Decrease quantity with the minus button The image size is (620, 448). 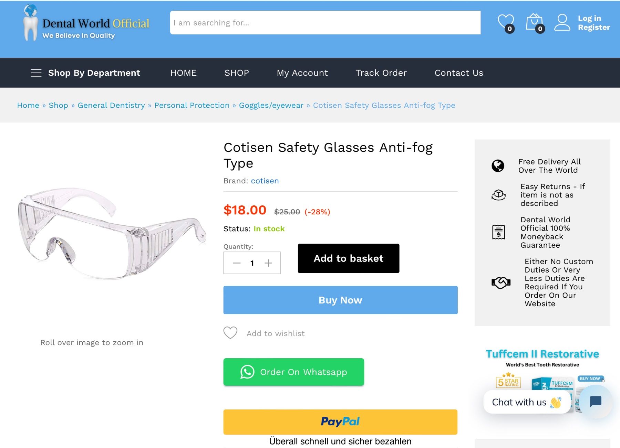click(237, 263)
